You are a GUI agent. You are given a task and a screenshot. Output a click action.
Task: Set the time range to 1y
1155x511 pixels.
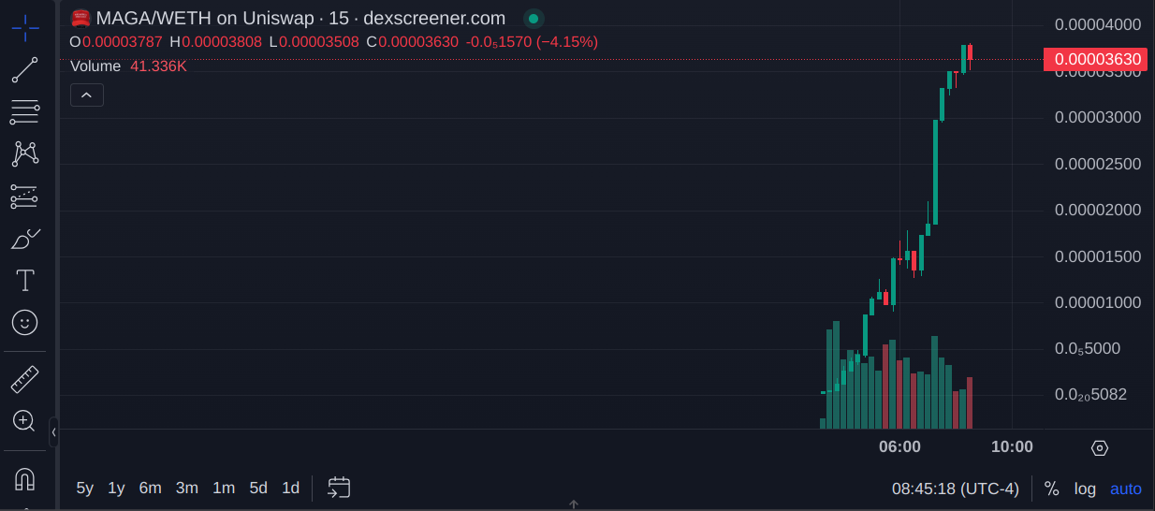pyautogui.click(x=116, y=488)
